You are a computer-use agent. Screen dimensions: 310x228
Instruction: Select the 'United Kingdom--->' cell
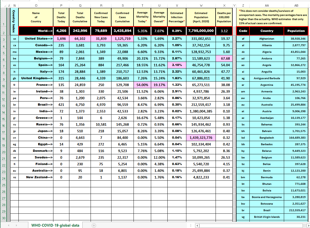click(x=36, y=78)
